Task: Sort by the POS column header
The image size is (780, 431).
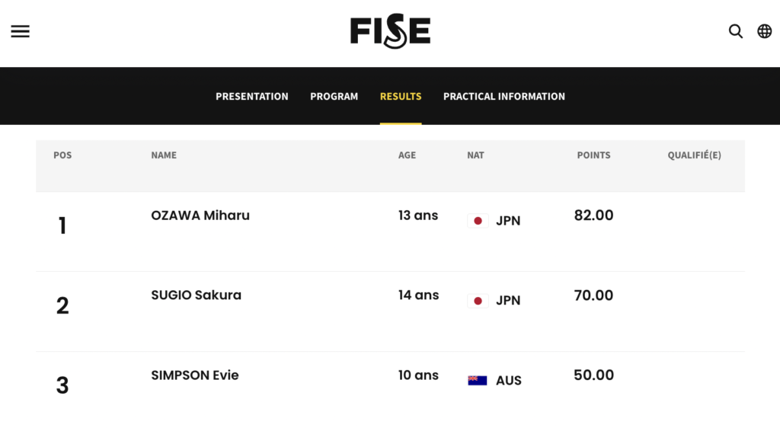Action: [62, 155]
